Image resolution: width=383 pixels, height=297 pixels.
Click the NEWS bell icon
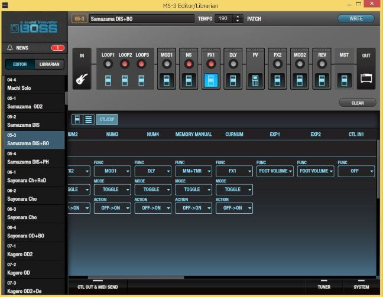pos(10,48)
